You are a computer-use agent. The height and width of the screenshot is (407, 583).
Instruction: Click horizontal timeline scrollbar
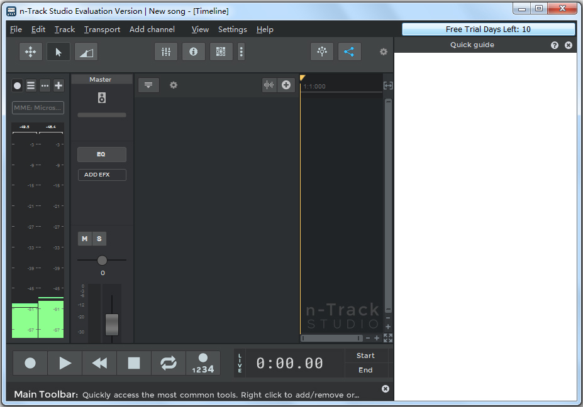tap(331, 338)
